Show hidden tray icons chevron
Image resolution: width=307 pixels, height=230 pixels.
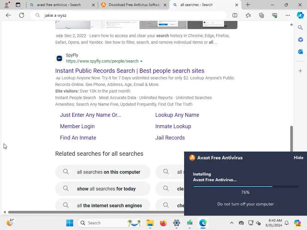232,223
